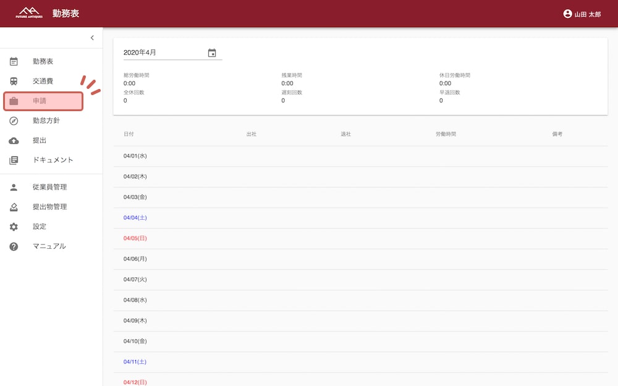The image size is (618, 386).
Task: Go to ドキュメント menu item
Action: click(53, 161)
